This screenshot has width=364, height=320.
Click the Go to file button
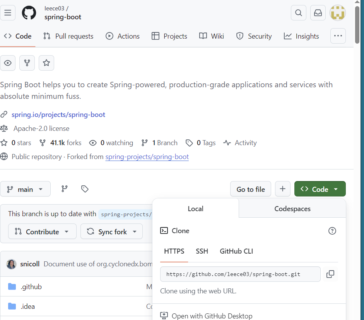click(251, 189)
